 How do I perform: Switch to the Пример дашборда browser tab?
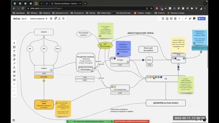[x=66, y=3]
